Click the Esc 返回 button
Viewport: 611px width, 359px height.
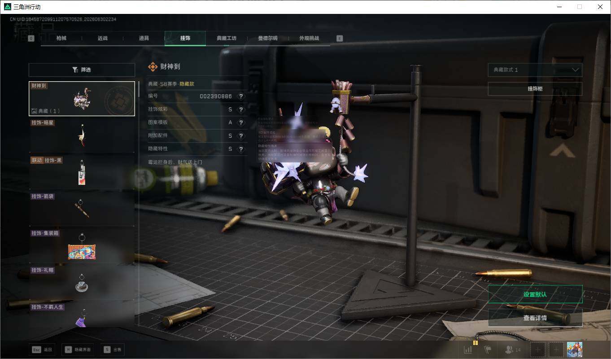pyautogui.click(x=42, y=350)
